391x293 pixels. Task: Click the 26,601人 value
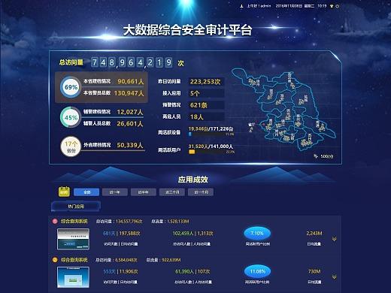[x=130, y=123]
